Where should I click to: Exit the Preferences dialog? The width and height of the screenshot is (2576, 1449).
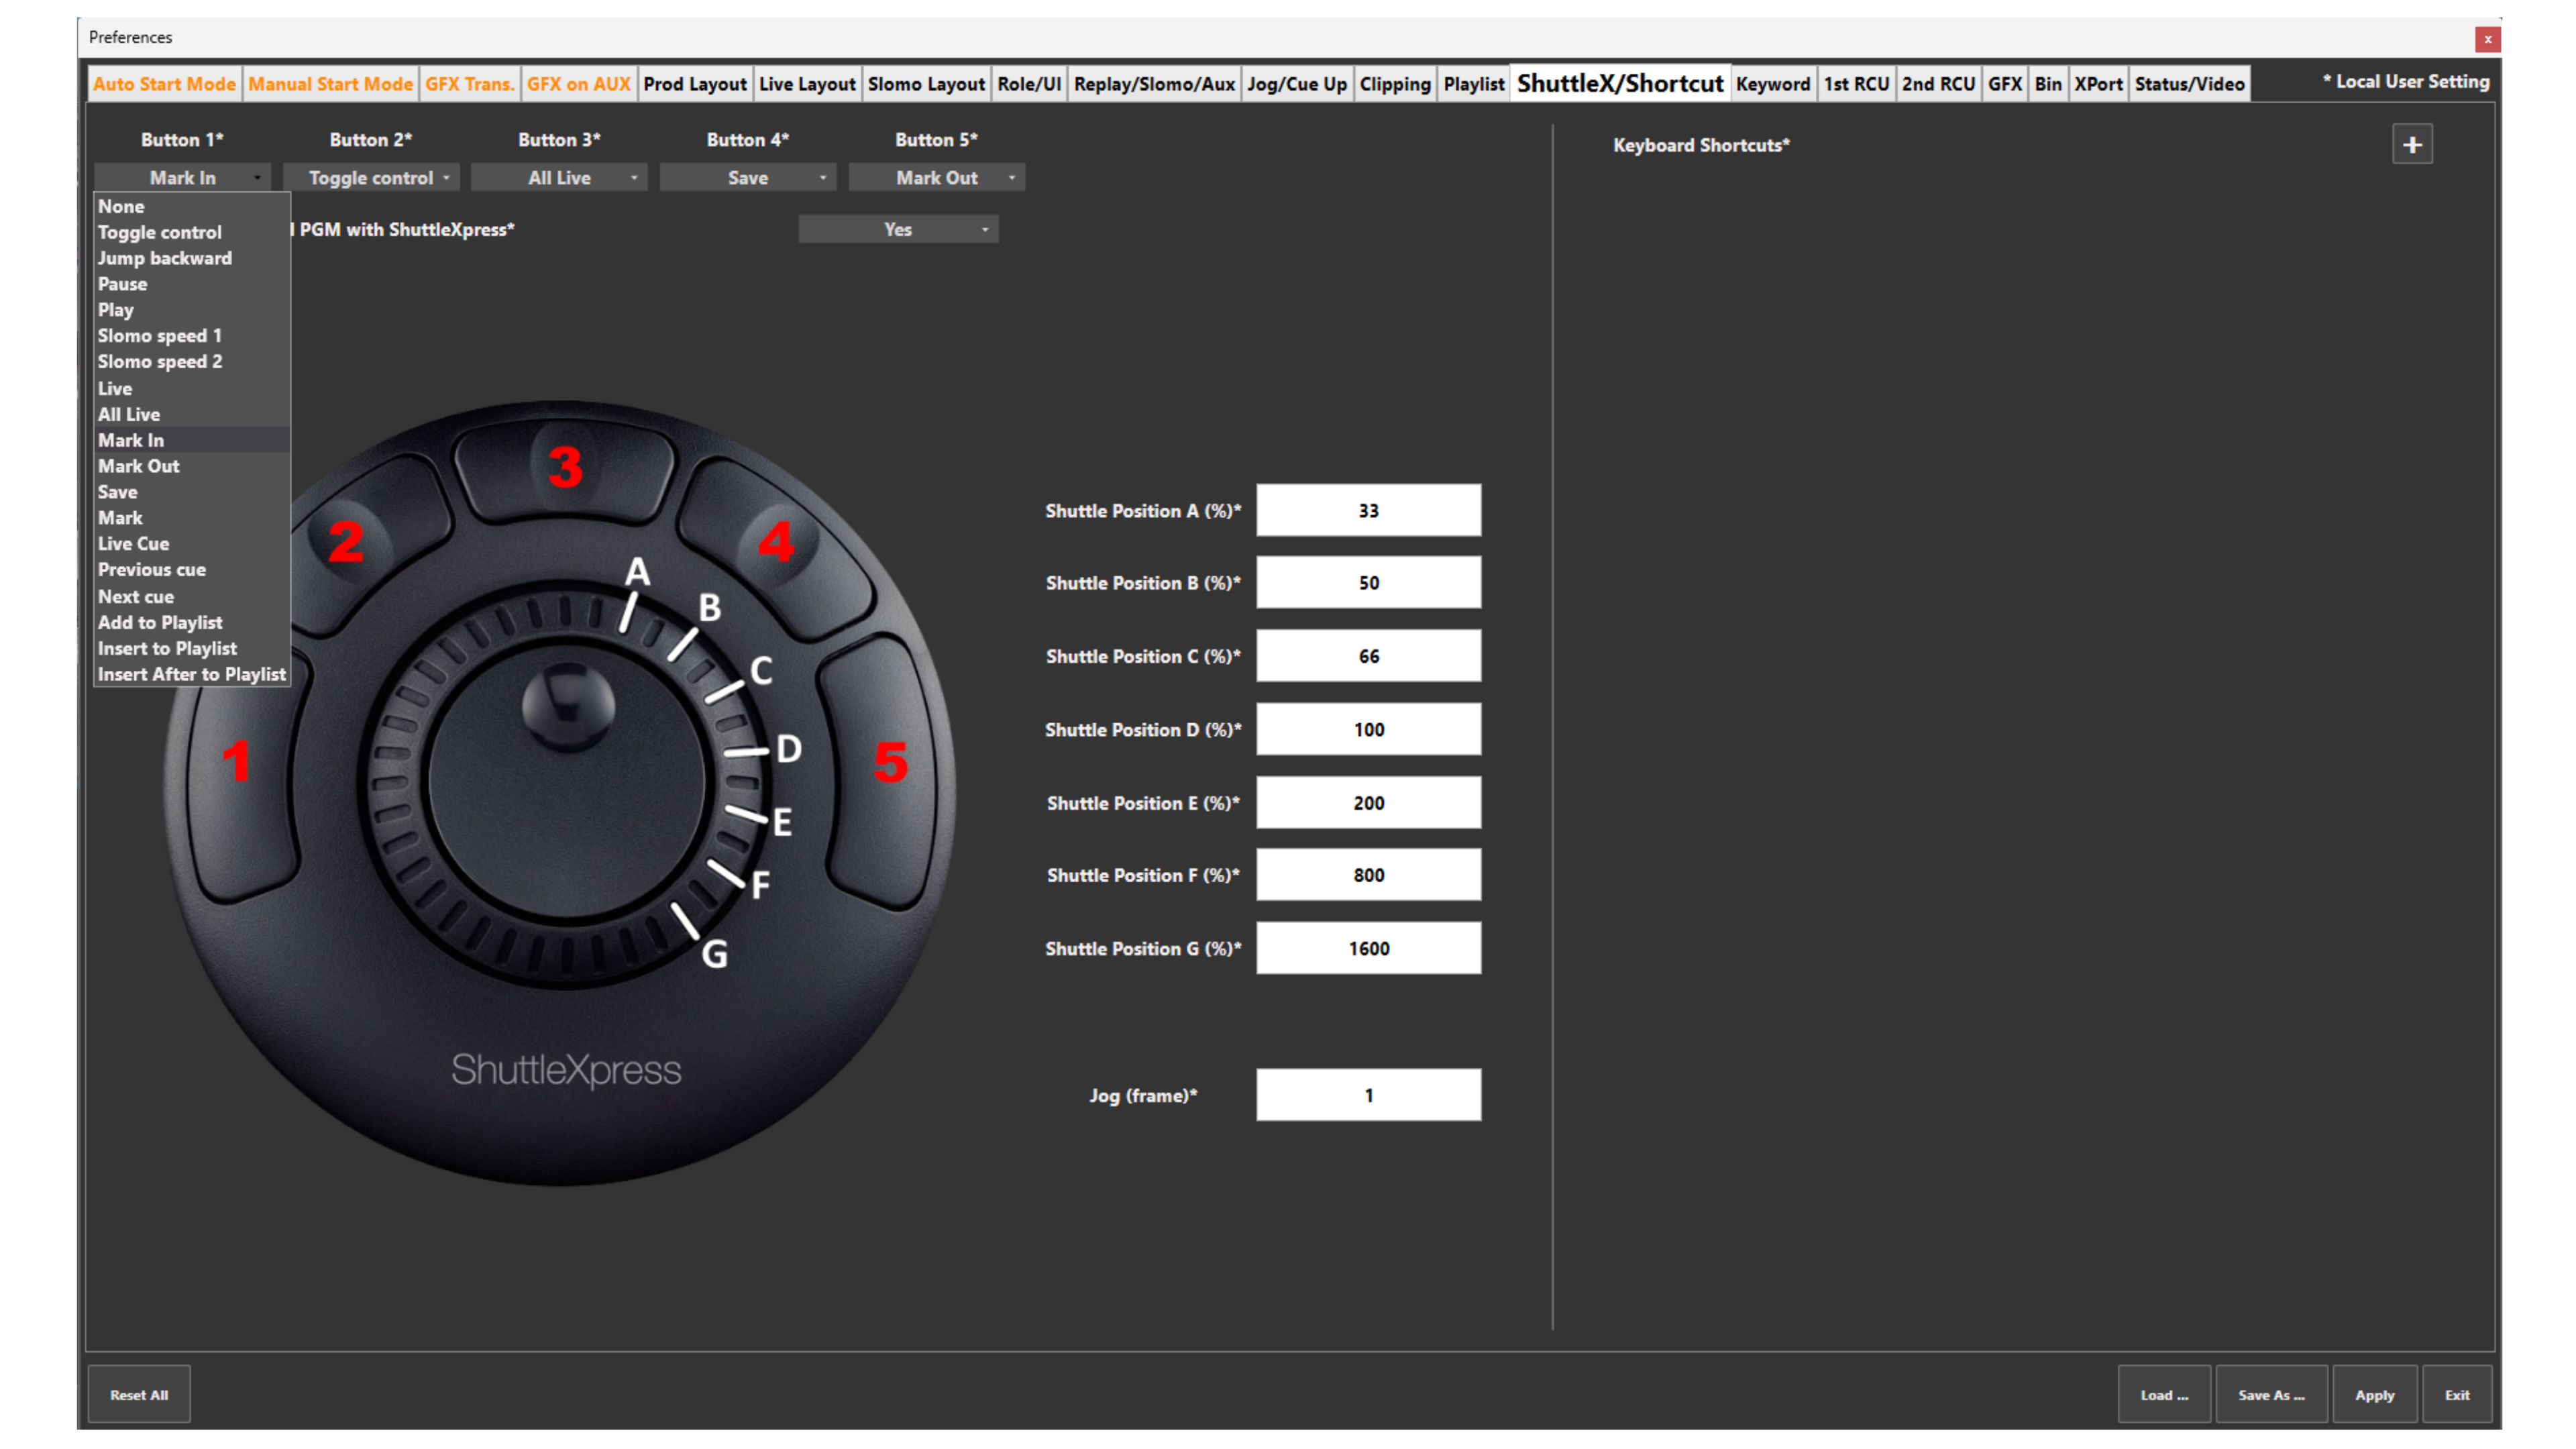[x=2457, y=1395]
